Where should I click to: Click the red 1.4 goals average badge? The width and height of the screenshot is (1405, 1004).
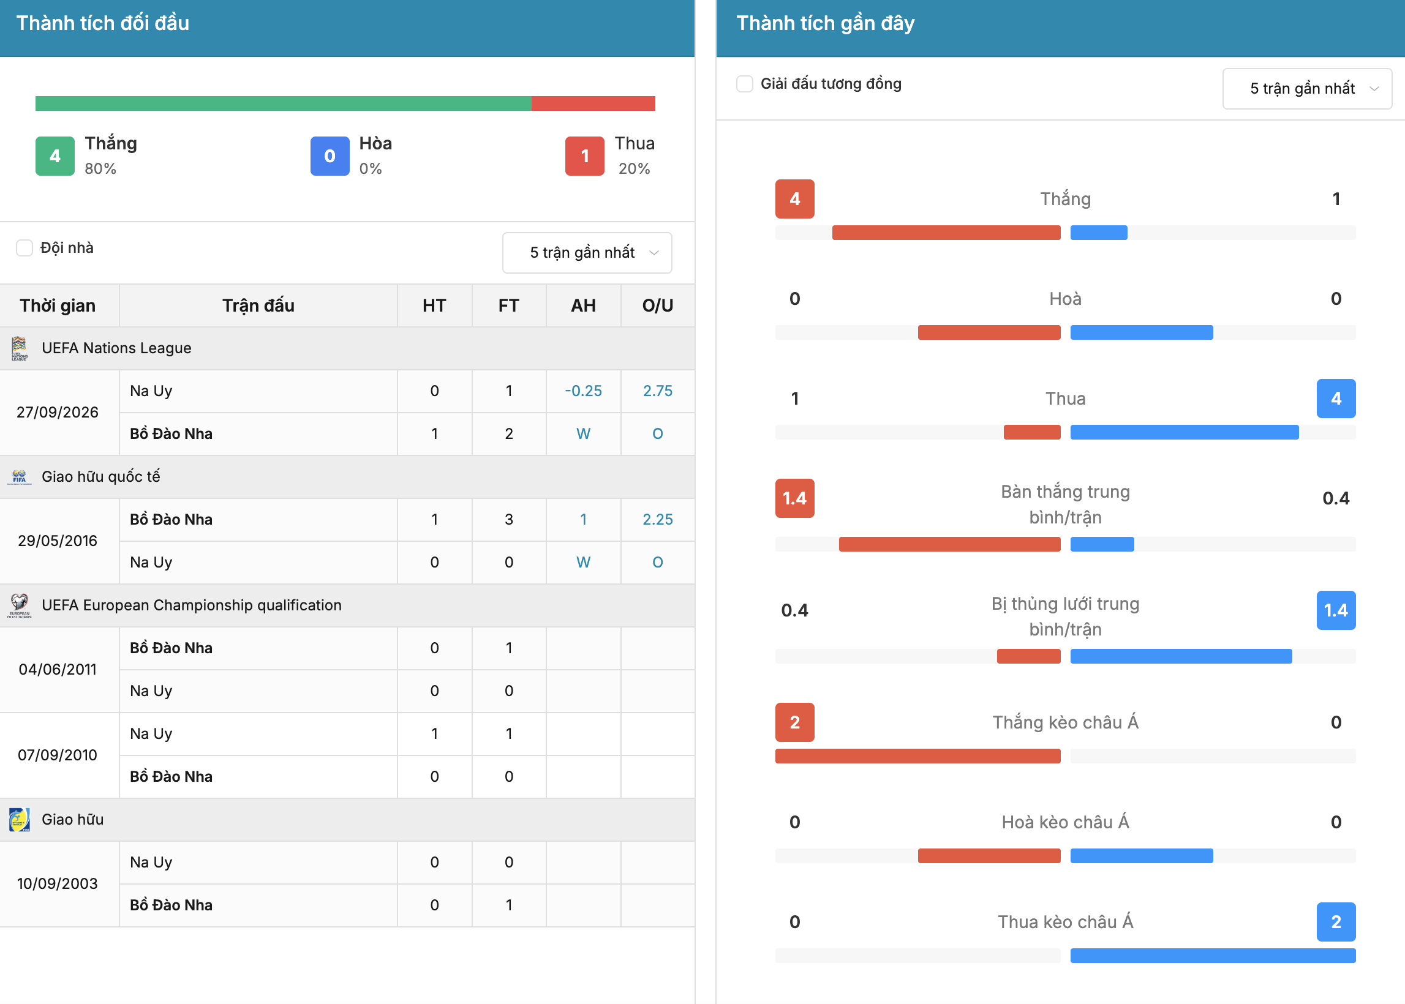point(794,498)
